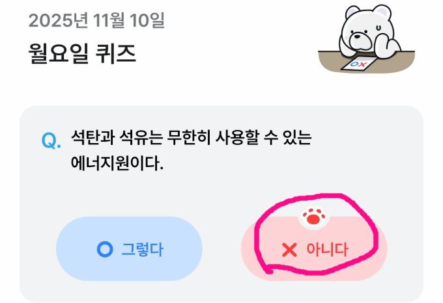Click the blue O circle icon
The height and width of the screenshot is (303, 443).
(105, 249)
